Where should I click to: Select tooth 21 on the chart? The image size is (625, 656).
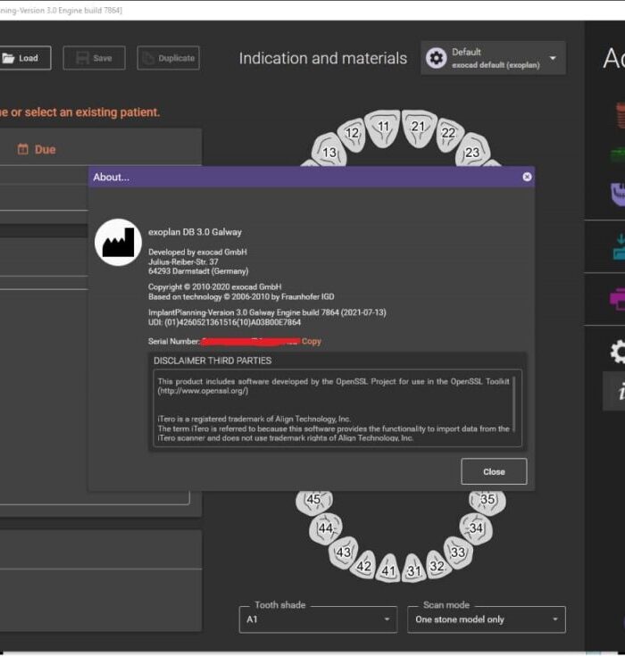click(418, 127)
